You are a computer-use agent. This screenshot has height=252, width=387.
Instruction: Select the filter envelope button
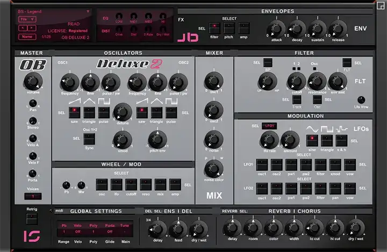(x=214, y=28)
